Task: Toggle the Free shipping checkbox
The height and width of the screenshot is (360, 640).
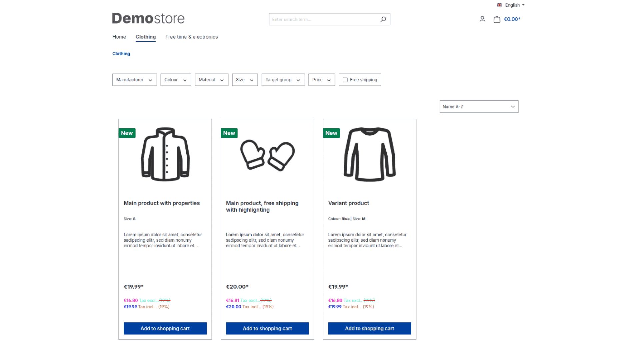Action: pos(345,80)
